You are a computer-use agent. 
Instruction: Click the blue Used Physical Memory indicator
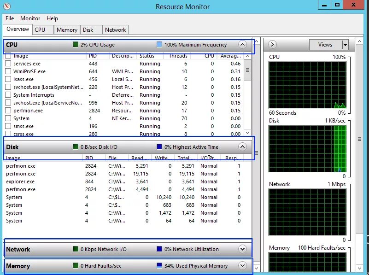coord(159,265)
